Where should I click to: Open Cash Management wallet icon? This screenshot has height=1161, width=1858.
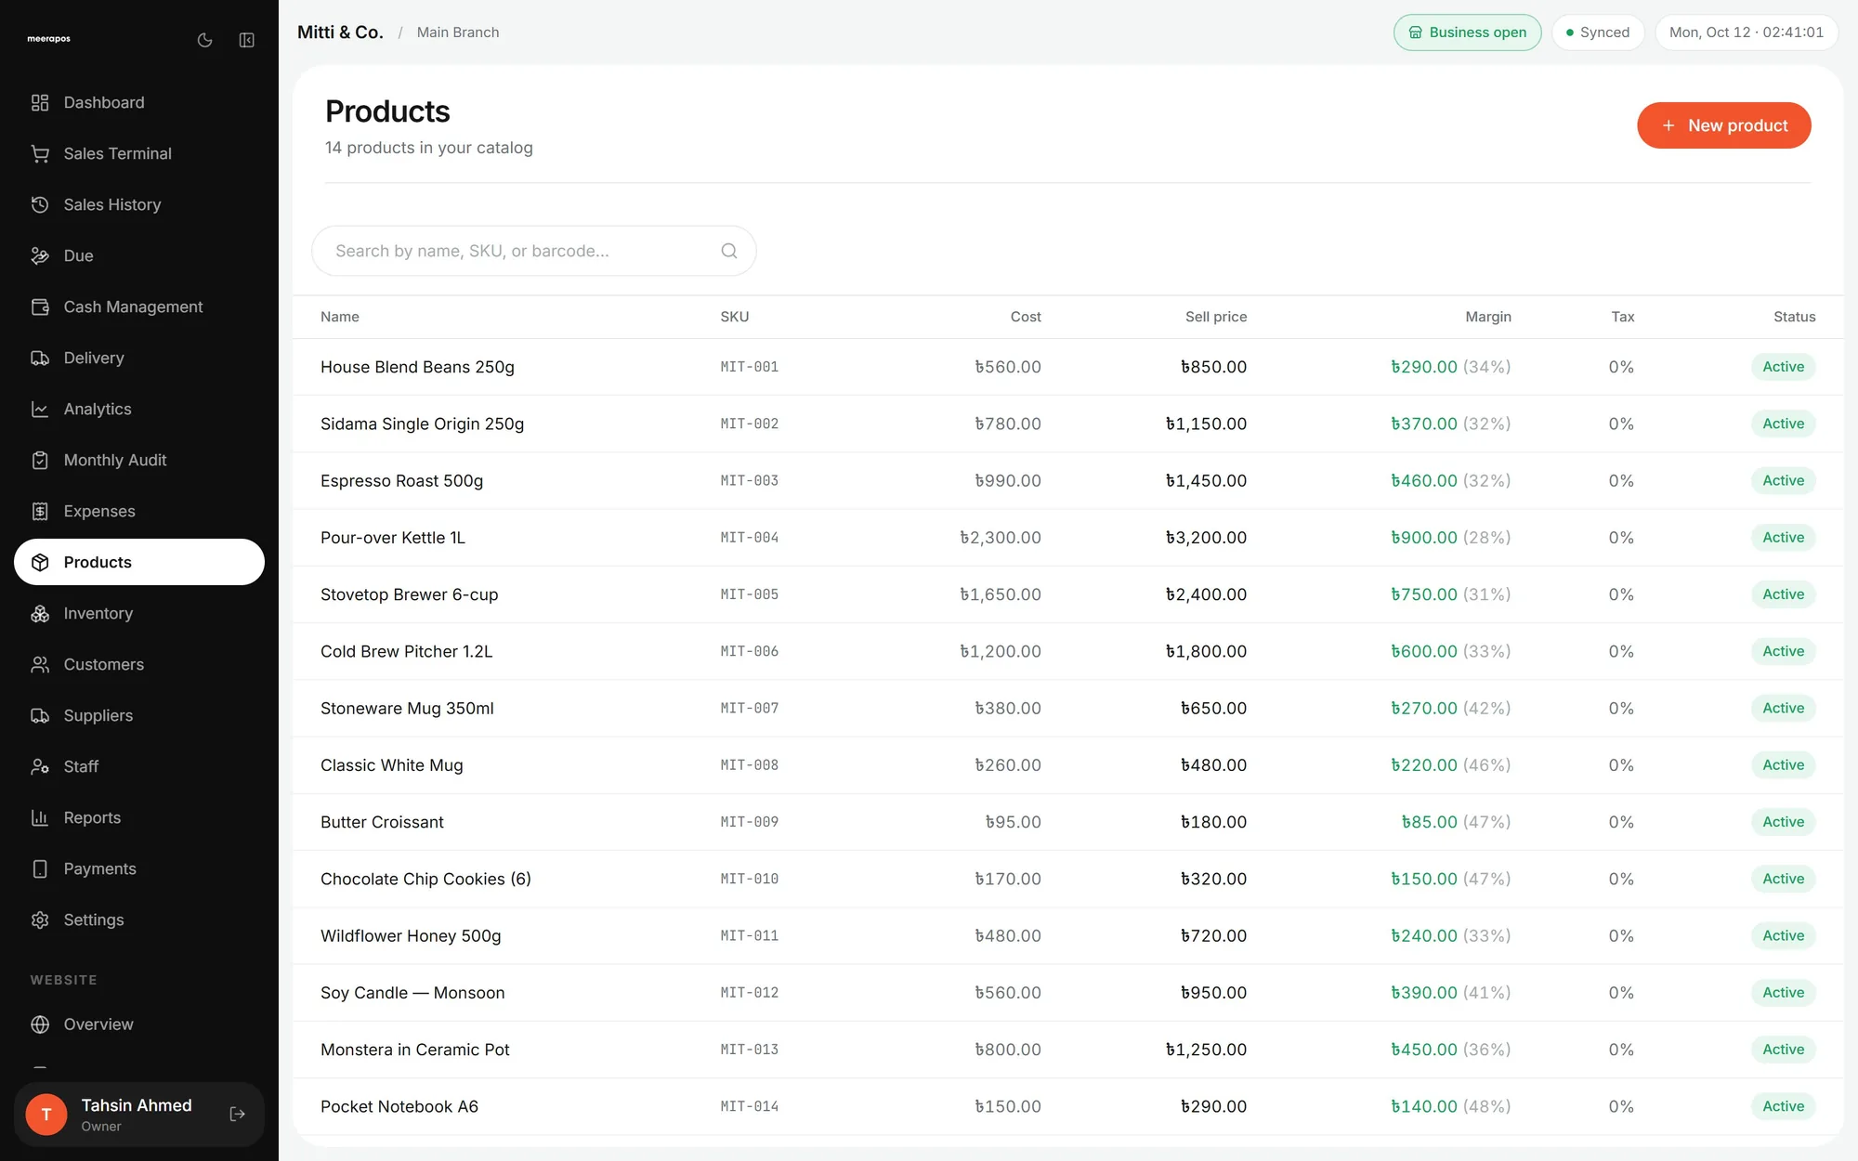click(x=40, y=307)
